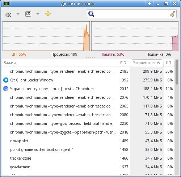Select chromium renderer row PID 2065

pos(88,106)
